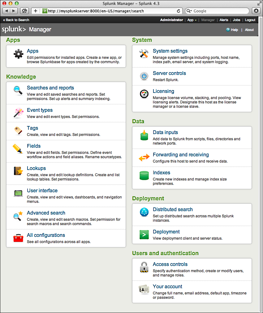This screenshot has height=313, width=263.
Task: Open the Licensing link
Action: 163,91
